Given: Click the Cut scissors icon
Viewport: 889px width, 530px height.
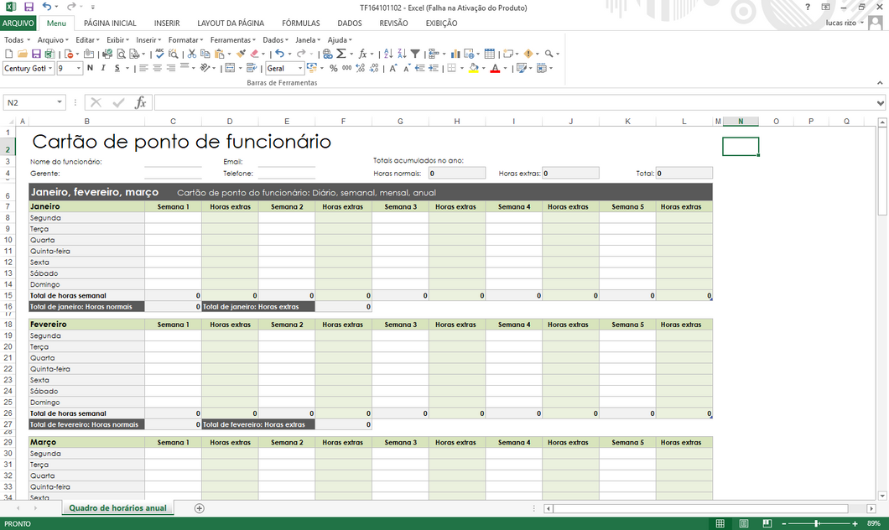Looking at the screenshot, I should 193,54.
